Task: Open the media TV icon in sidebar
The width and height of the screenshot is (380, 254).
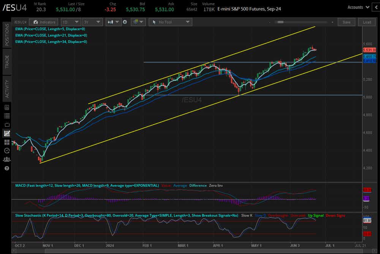Action: coord(7,125)
